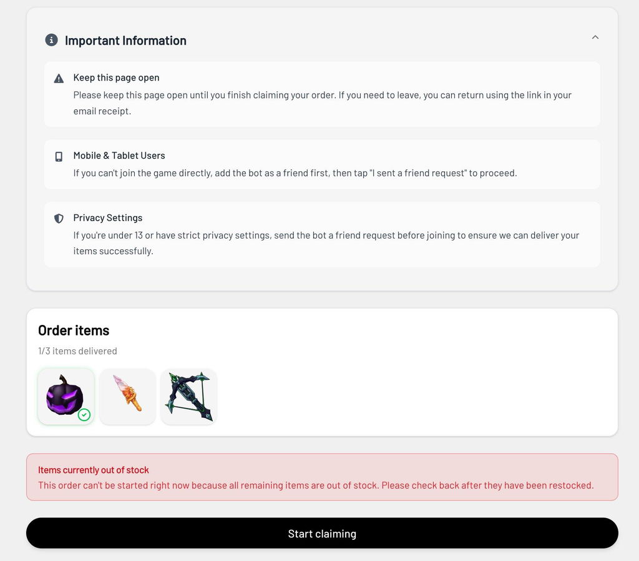This screenshot has width=639, height=561.
Task: Click the green delivered checkmark badge
Action: pos(84,415)
